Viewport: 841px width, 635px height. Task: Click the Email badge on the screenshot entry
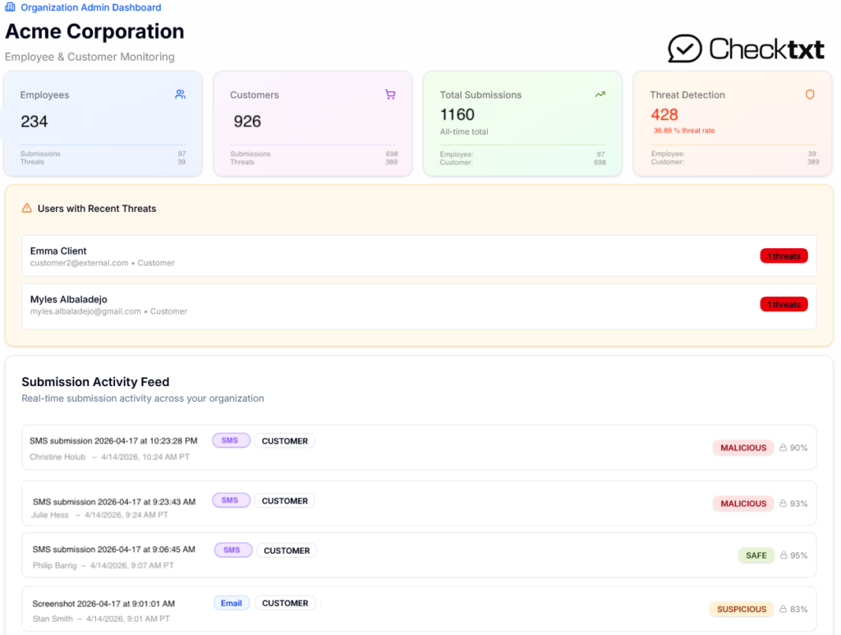click(x=232, y=602)
